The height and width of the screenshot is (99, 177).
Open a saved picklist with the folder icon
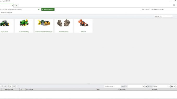tap(11, 86)
